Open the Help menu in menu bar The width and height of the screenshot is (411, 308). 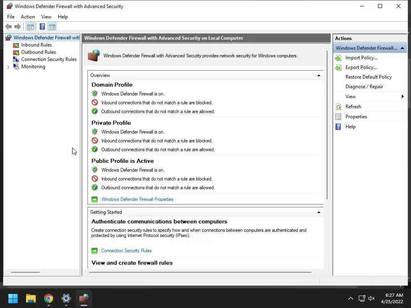[63, 17]
